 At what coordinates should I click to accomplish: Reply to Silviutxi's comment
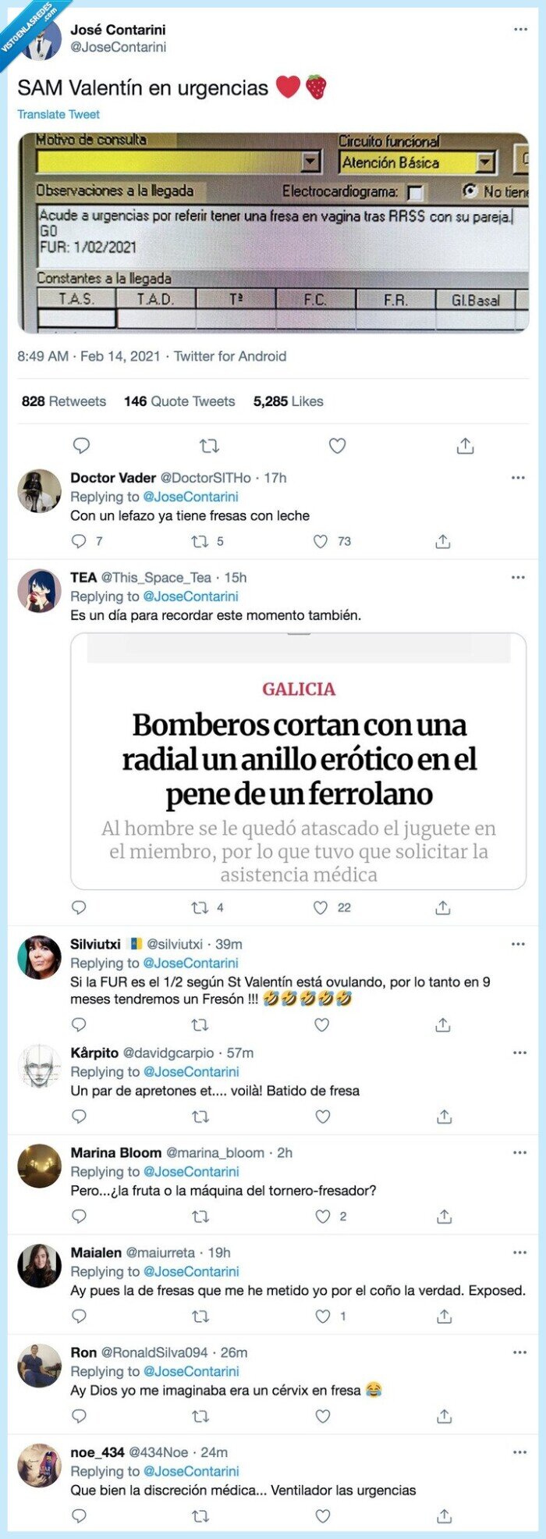coord(79,1024)
